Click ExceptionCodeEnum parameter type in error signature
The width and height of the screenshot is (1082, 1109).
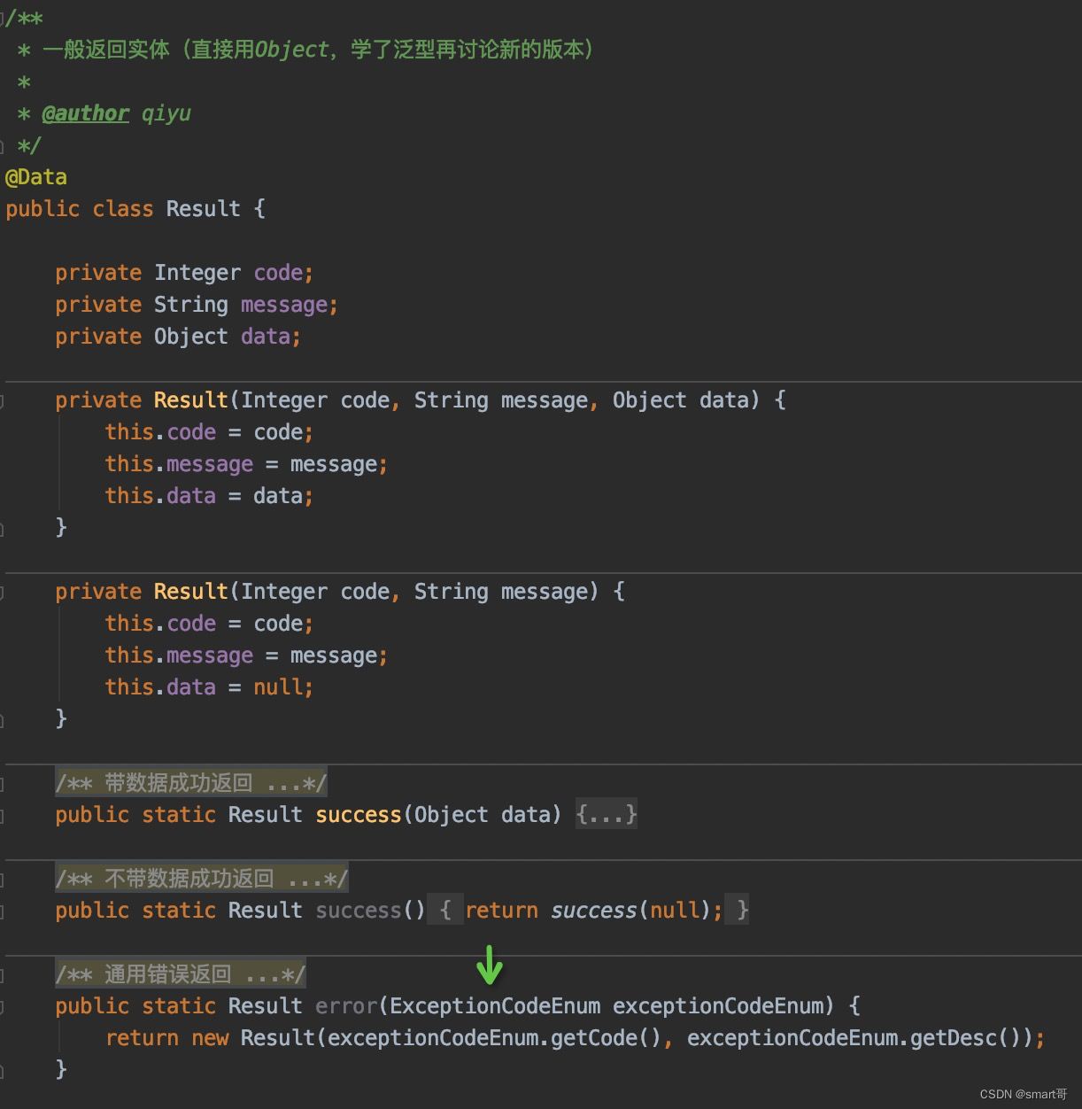click(x=495, y=1006)
